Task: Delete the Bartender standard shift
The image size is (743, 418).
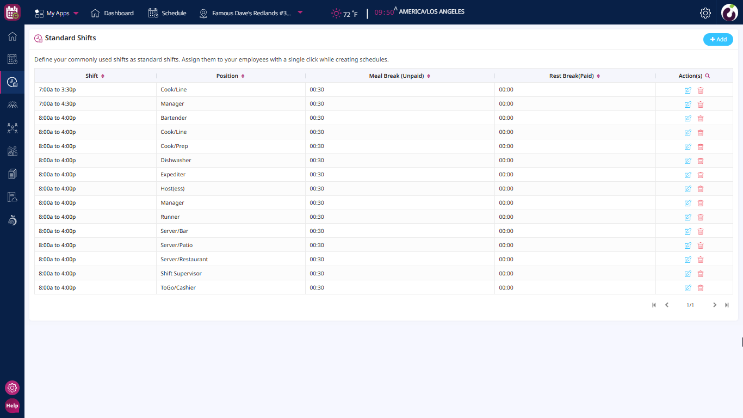Action: point(701,118)
